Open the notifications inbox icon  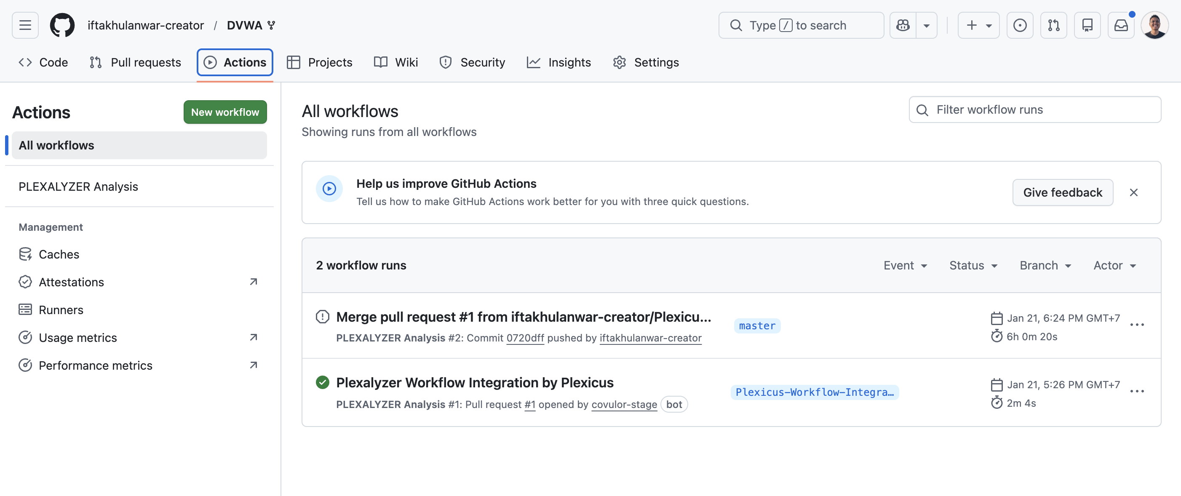(x=1121, y=25)
